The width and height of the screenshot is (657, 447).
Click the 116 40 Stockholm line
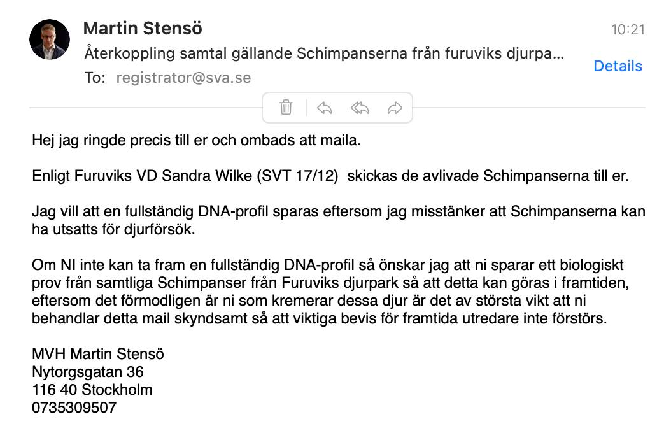pyautogui.click(x=92, y=390)
